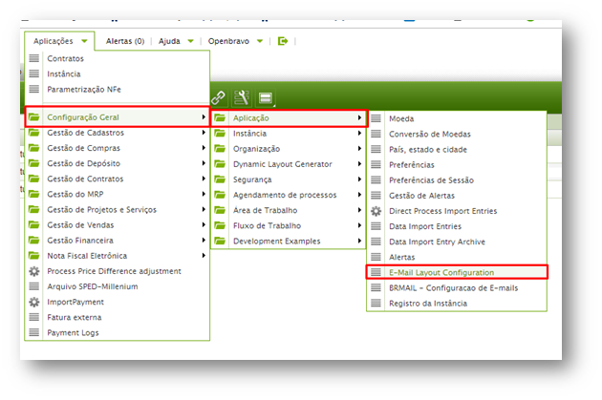Image resolution: width=602 pixels, height=400 pixels.
Task: Click folder icon next to Gestão de Vendas
Action: [x=34, y=225]
